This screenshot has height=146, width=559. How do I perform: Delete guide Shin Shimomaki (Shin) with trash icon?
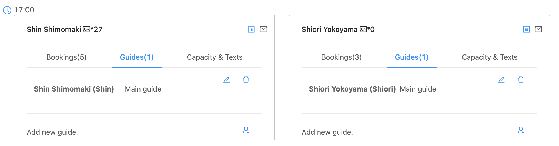[x=246, y=80]
